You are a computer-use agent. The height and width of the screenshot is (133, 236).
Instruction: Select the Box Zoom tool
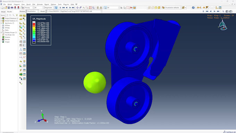[x=87, y=8]
